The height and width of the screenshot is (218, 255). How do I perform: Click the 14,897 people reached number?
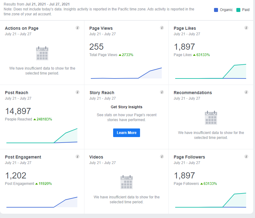(x=18, y=111)
